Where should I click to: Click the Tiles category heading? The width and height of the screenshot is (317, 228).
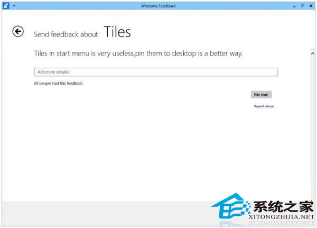point(117,32)
